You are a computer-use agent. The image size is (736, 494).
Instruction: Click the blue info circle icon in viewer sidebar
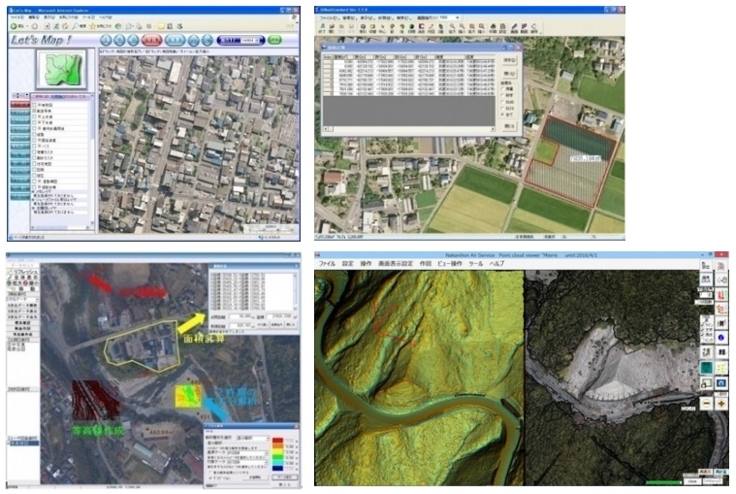click(721, 338)
